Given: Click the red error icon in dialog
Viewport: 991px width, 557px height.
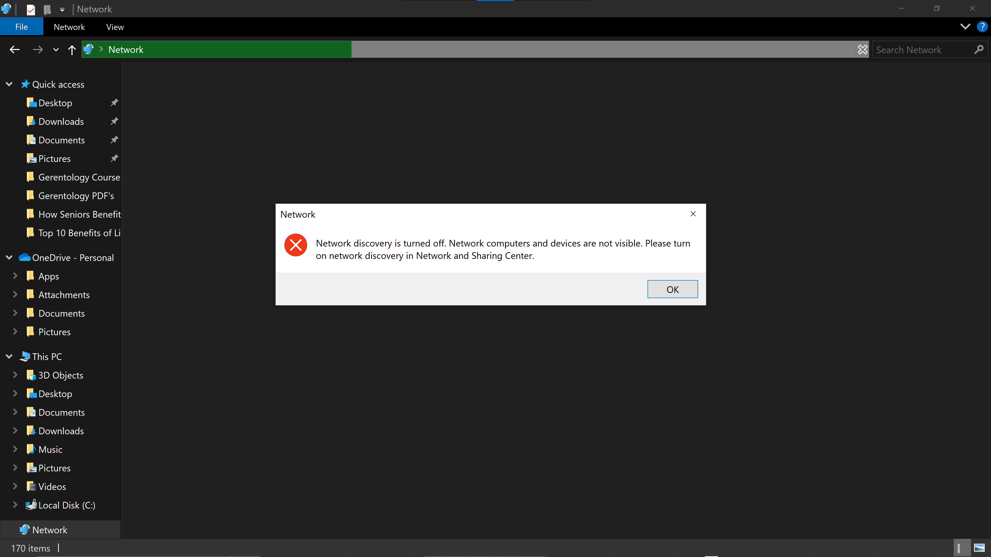Looking at the screenshot, I should click(295, 245).
